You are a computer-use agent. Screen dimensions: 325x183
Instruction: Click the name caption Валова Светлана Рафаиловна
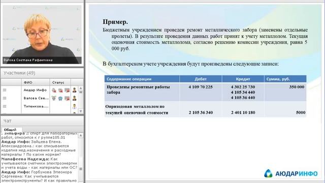point(28,60)
